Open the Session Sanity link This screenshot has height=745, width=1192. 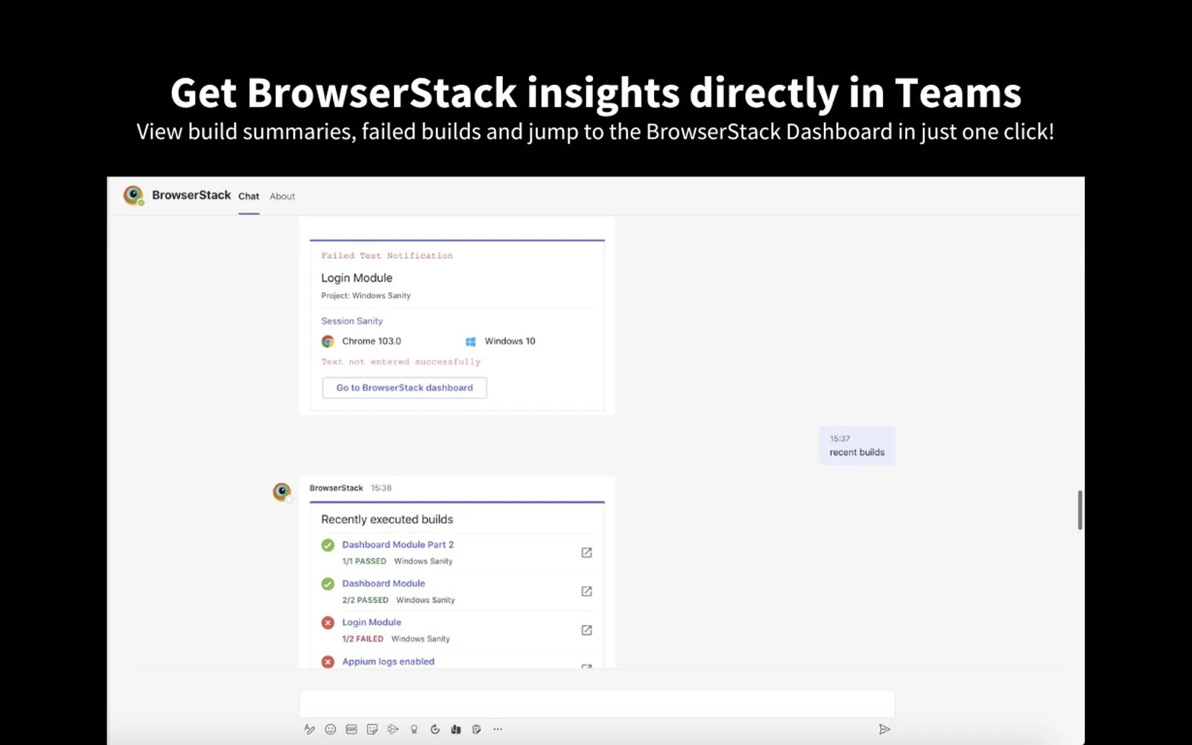(352, 321)
